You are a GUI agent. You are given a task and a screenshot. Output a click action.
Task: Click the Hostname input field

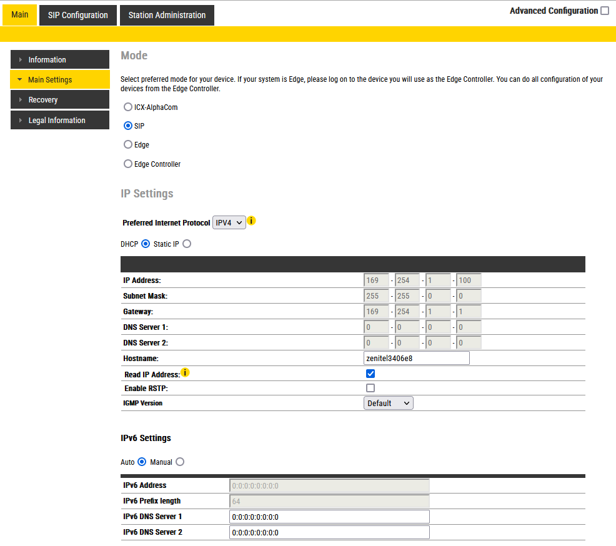(x=416, y=358)
